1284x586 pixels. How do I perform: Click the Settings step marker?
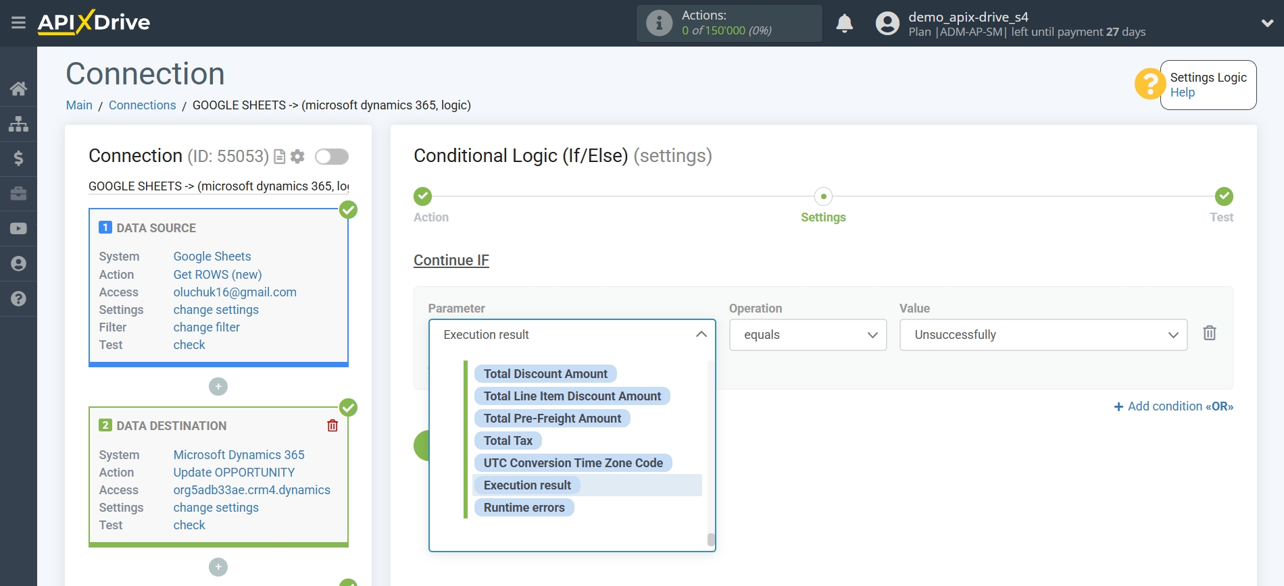pyautogui.click(x=823, y=196)
